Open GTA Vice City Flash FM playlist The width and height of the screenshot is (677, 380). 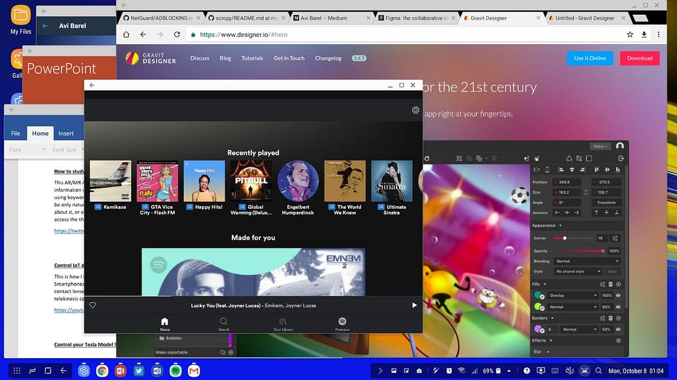(x=157, y=187)
